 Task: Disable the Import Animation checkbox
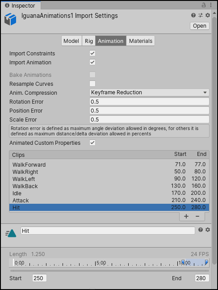pyautogui.click(x=92, y=62)
